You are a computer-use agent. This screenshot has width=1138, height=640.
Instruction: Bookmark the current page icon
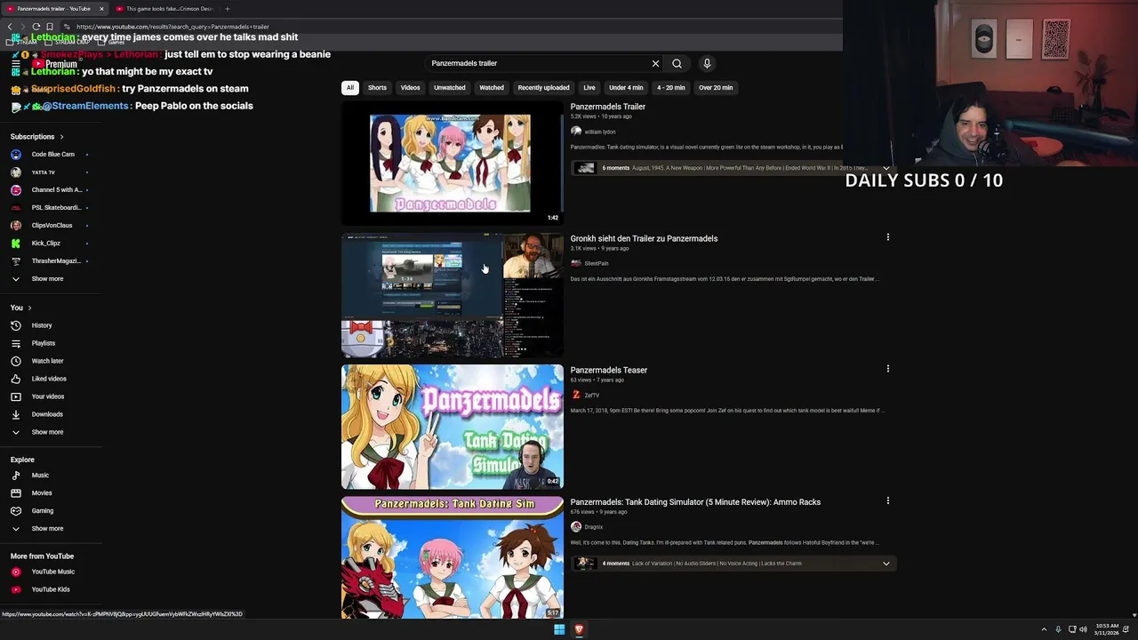coord(49,27)
